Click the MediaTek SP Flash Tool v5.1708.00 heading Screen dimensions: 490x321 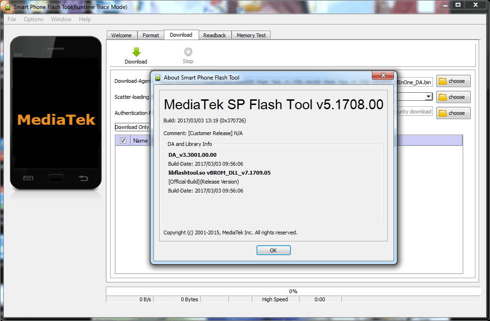[x=273, y=104]
